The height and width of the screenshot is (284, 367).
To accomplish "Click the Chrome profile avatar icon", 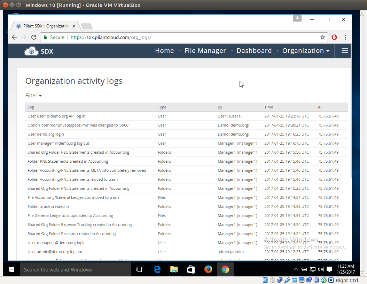I will tap(297, 18).
